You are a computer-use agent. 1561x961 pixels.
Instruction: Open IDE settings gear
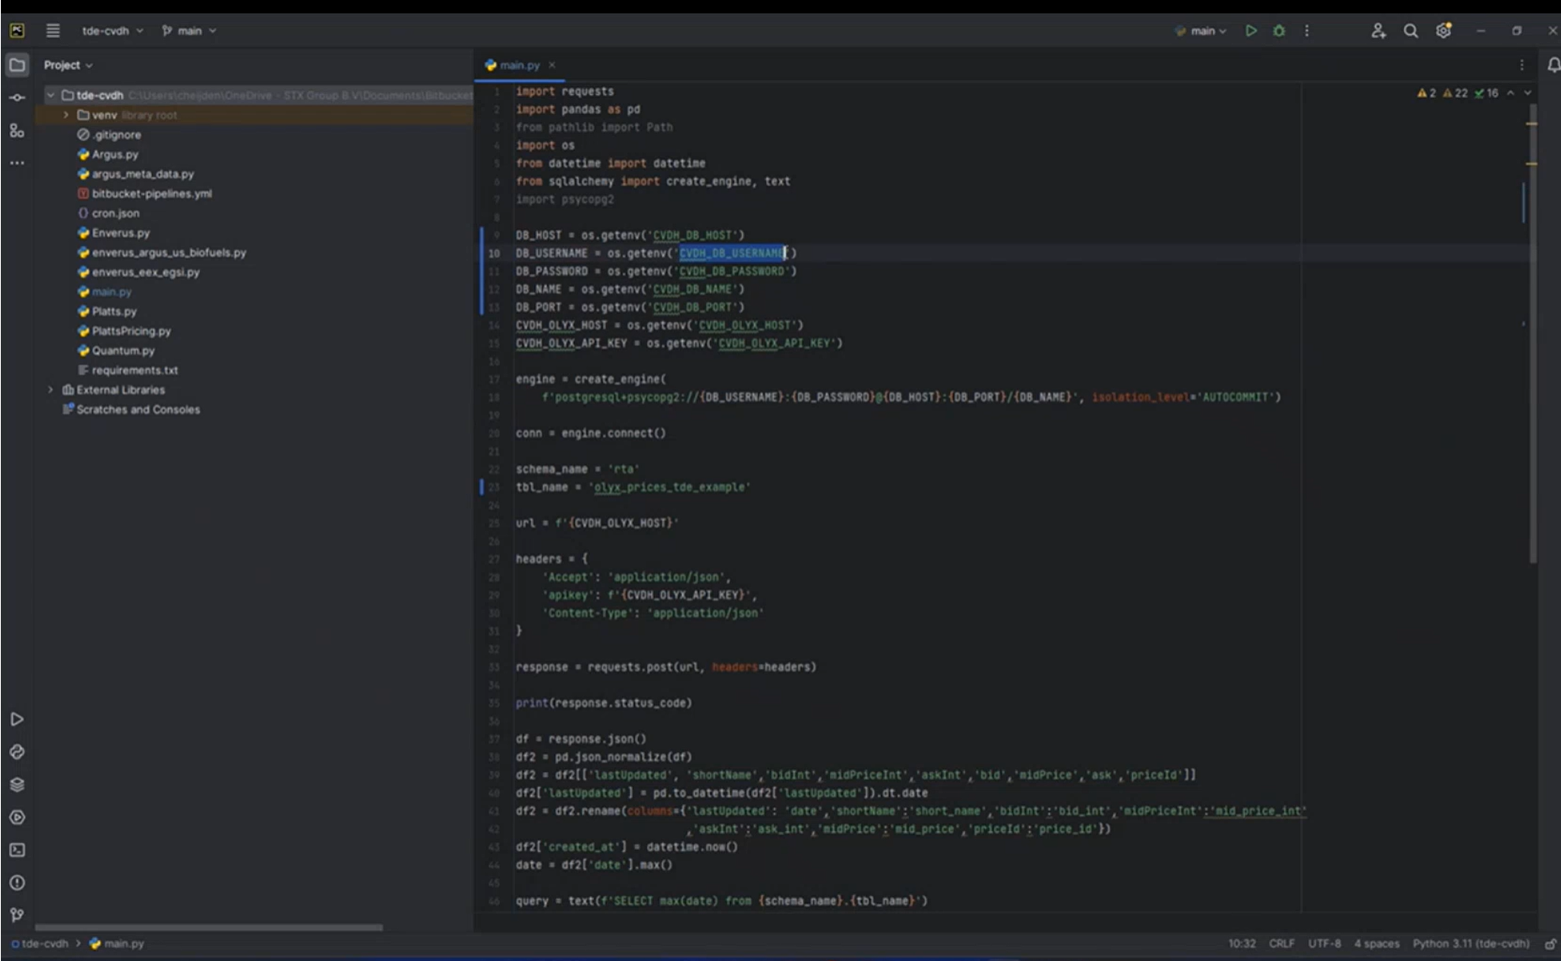[1444, 31]
